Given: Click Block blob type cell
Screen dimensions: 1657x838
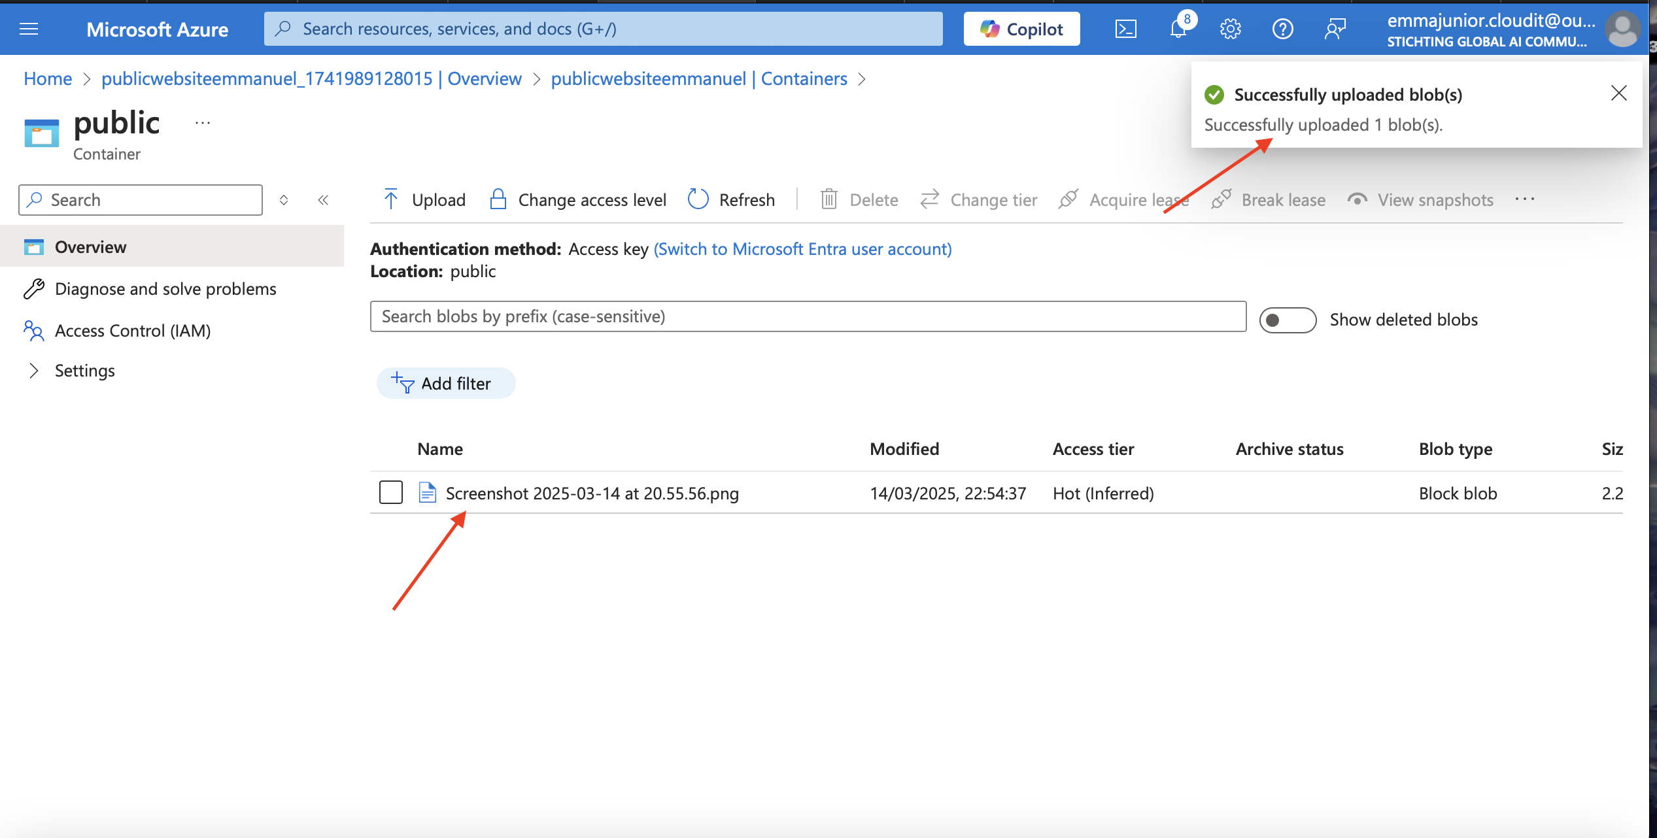Looking at the screenshot, I should pyautogui.click(x=1458, y=494).
